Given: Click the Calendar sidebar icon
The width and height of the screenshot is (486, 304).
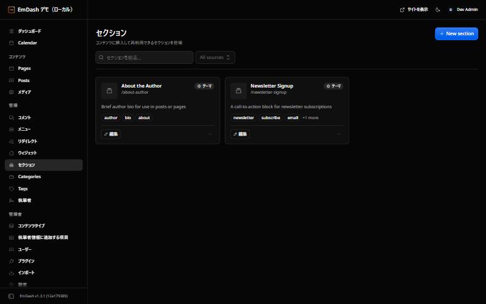Looking at the screenshot, I should click(x=12, y=43).
